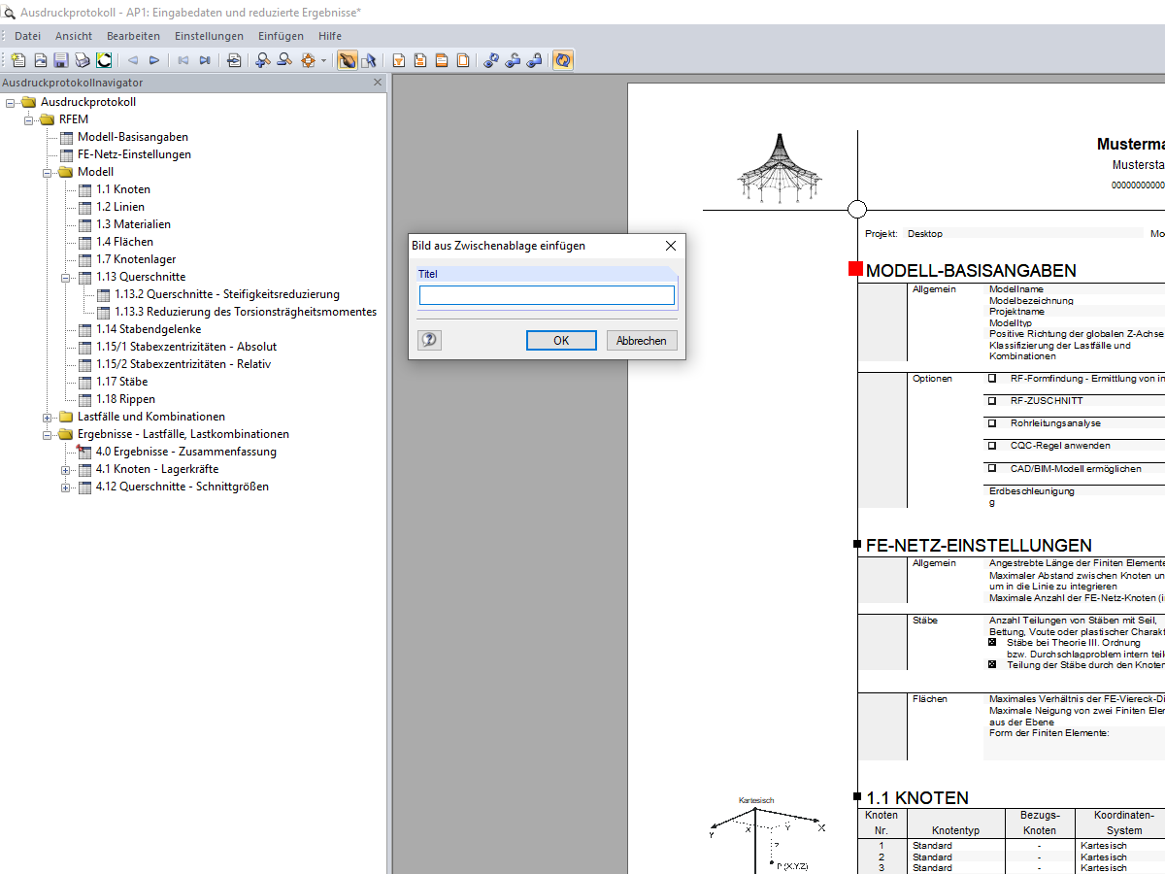Click the second chain link toolbar icon
The image size is (1165, 874).
tap(512, 60)
